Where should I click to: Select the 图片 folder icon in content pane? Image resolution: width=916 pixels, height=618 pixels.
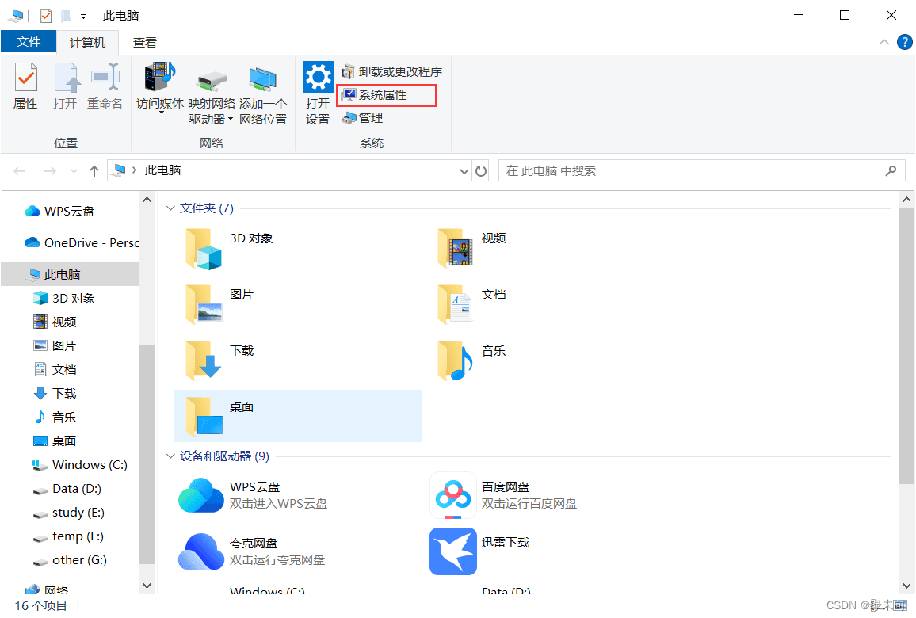click(204, 304)
